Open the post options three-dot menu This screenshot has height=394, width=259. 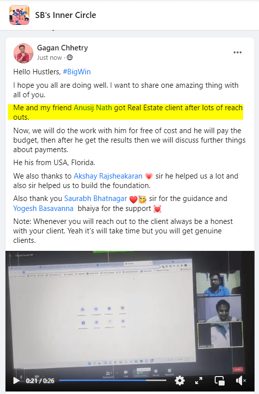[238, 52]
